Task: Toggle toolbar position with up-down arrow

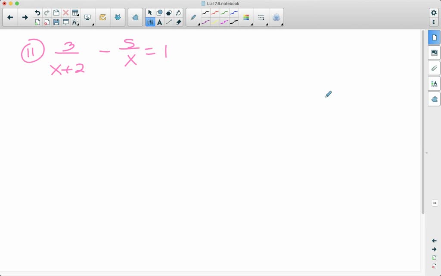Action: tap(434, 22)
